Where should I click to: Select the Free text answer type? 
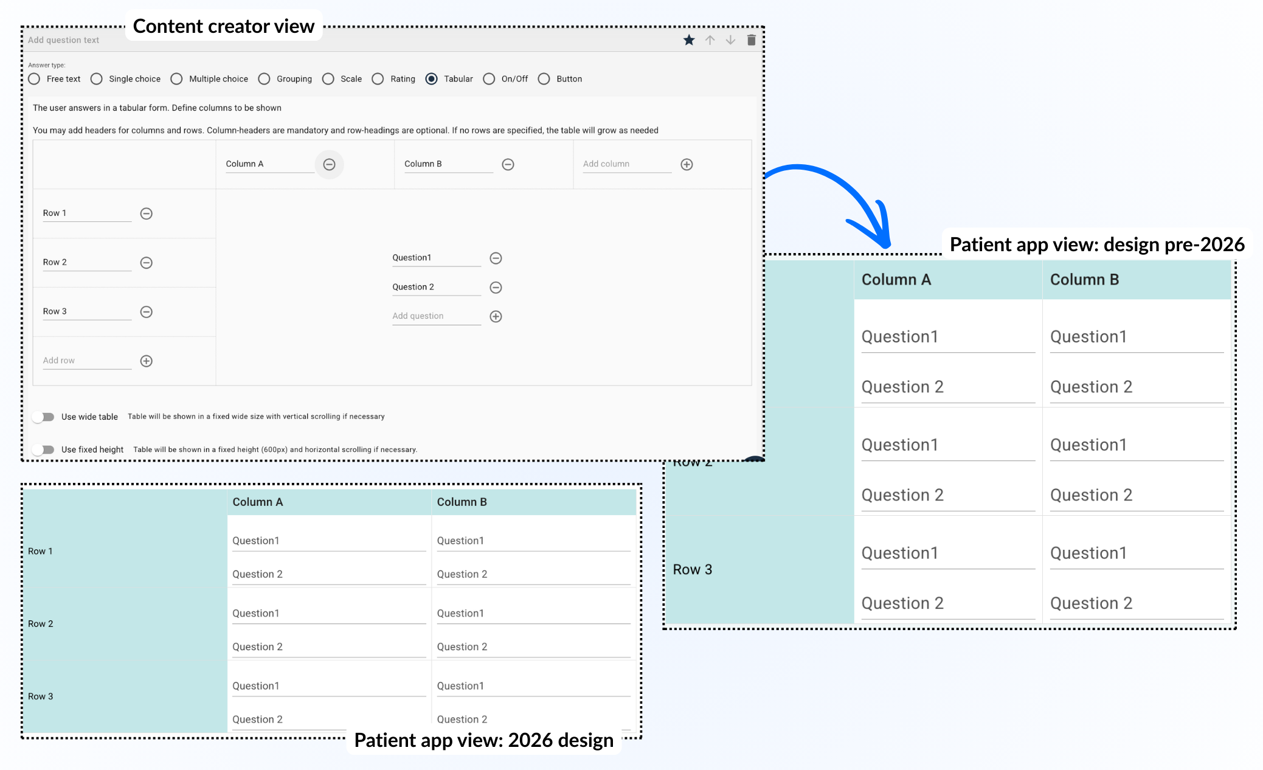(35, 79)
